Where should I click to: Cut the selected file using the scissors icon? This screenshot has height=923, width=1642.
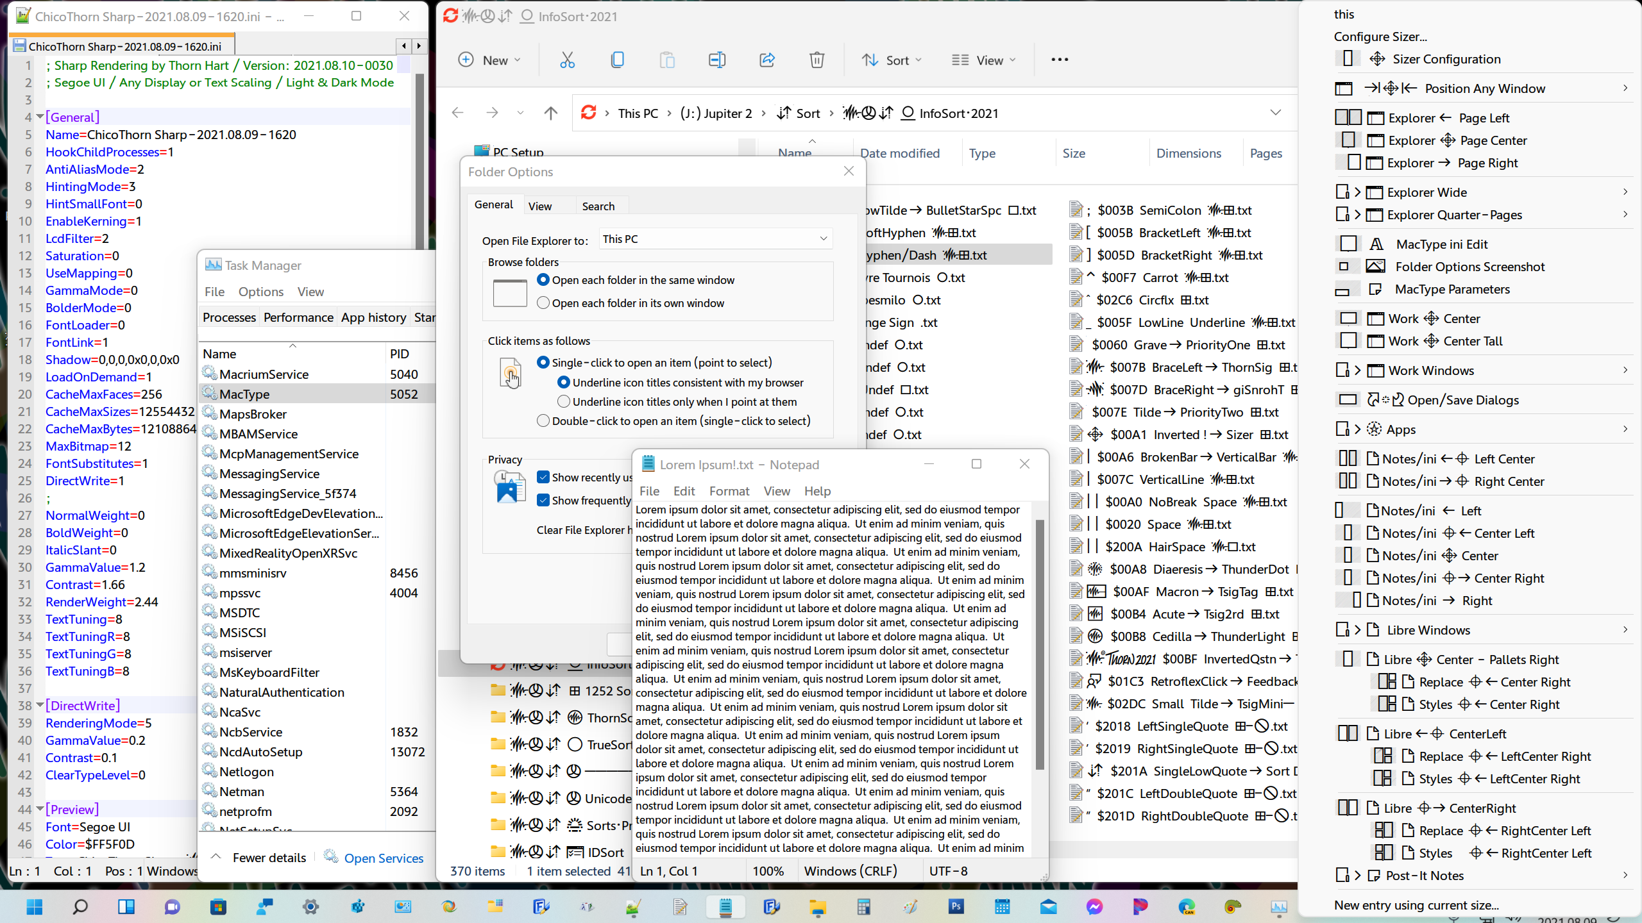567,60
